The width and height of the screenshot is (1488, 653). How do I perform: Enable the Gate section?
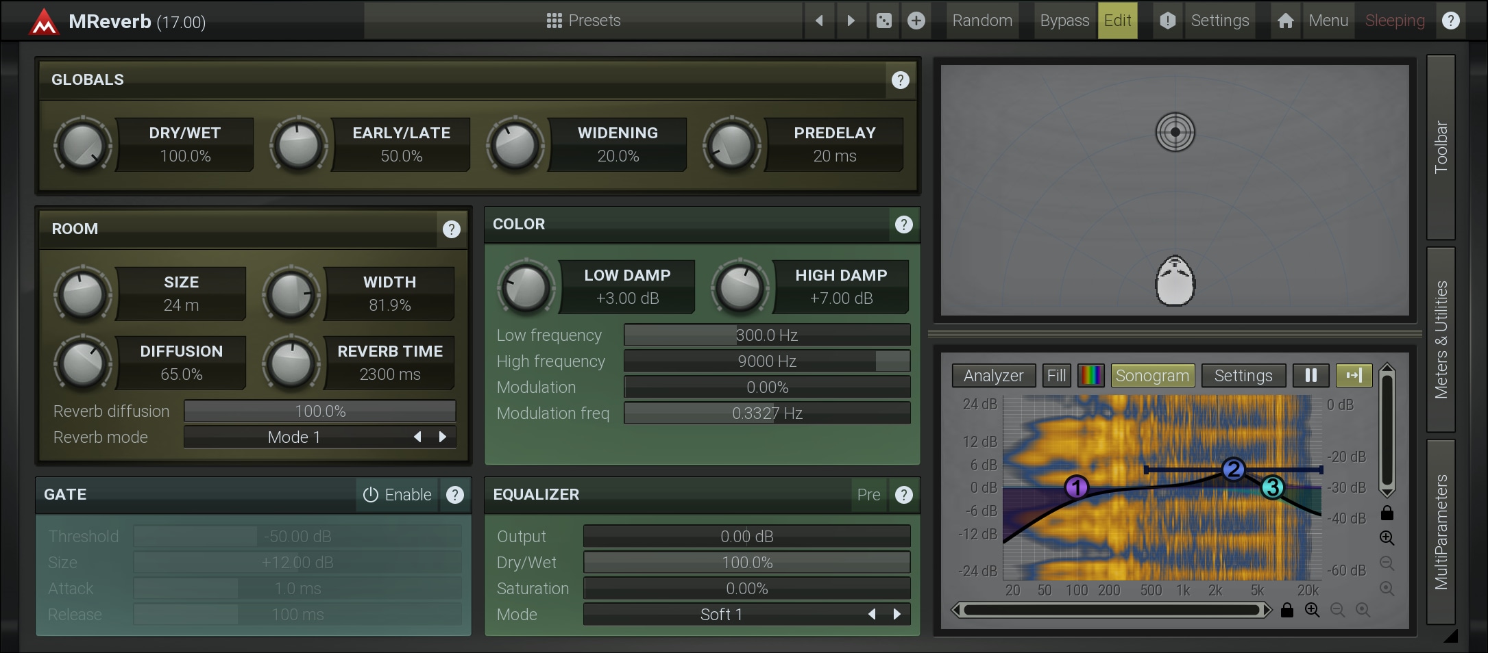coord(398,495)
